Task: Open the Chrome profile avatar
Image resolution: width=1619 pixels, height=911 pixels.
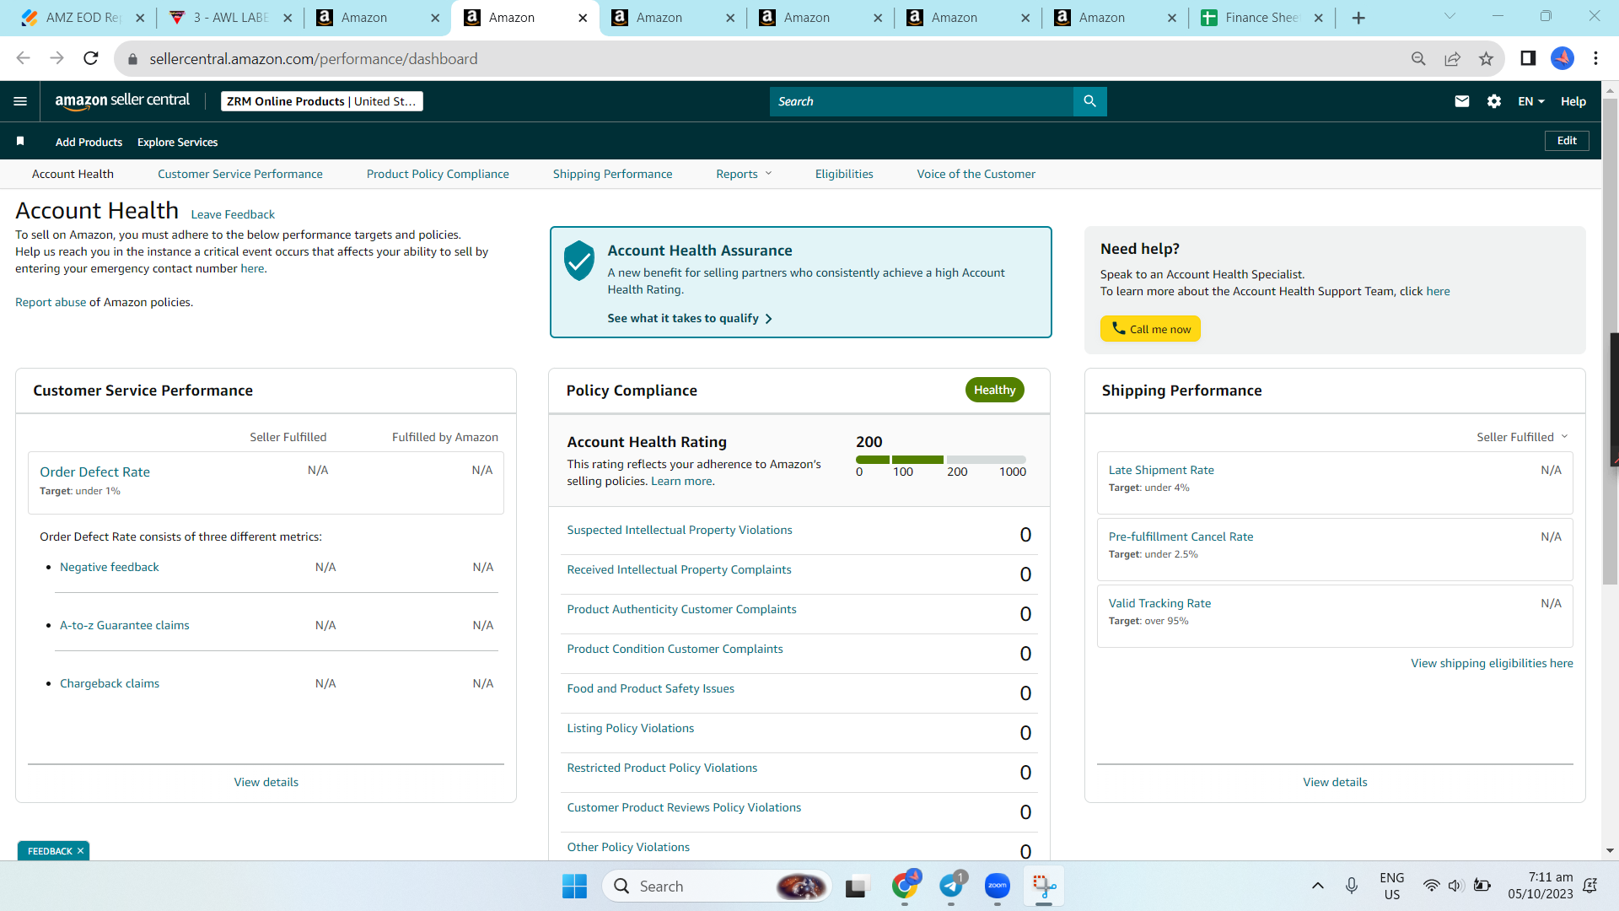Action: pos(1563,58)
